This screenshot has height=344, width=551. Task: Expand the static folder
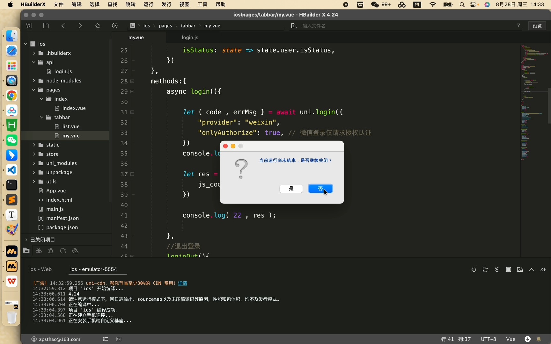[x=34, y=145]
